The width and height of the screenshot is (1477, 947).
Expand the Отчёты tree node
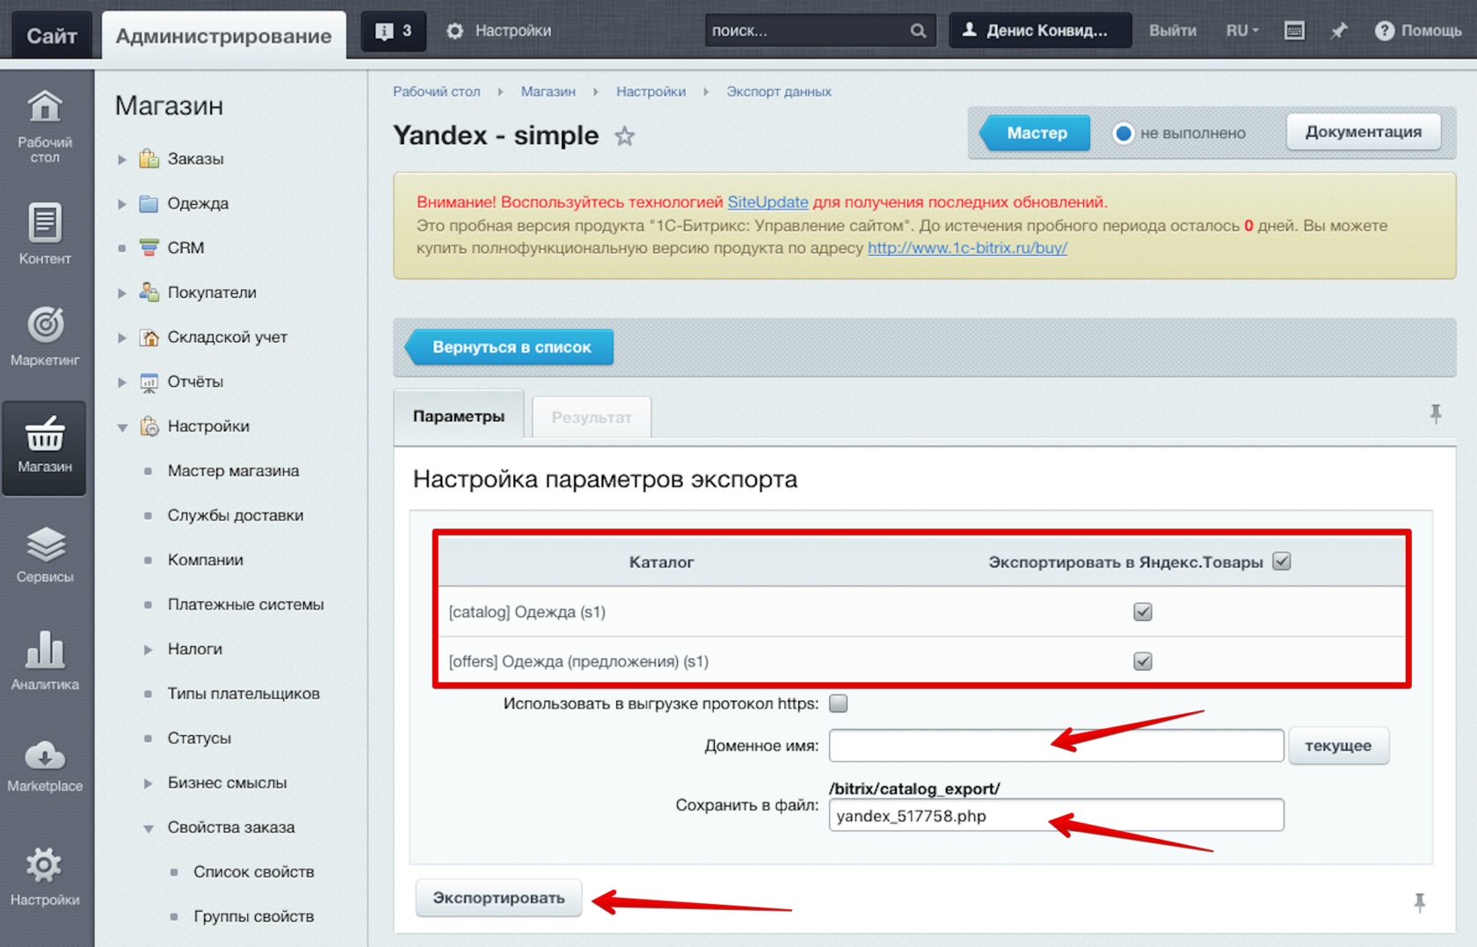(x=122, y=382)
